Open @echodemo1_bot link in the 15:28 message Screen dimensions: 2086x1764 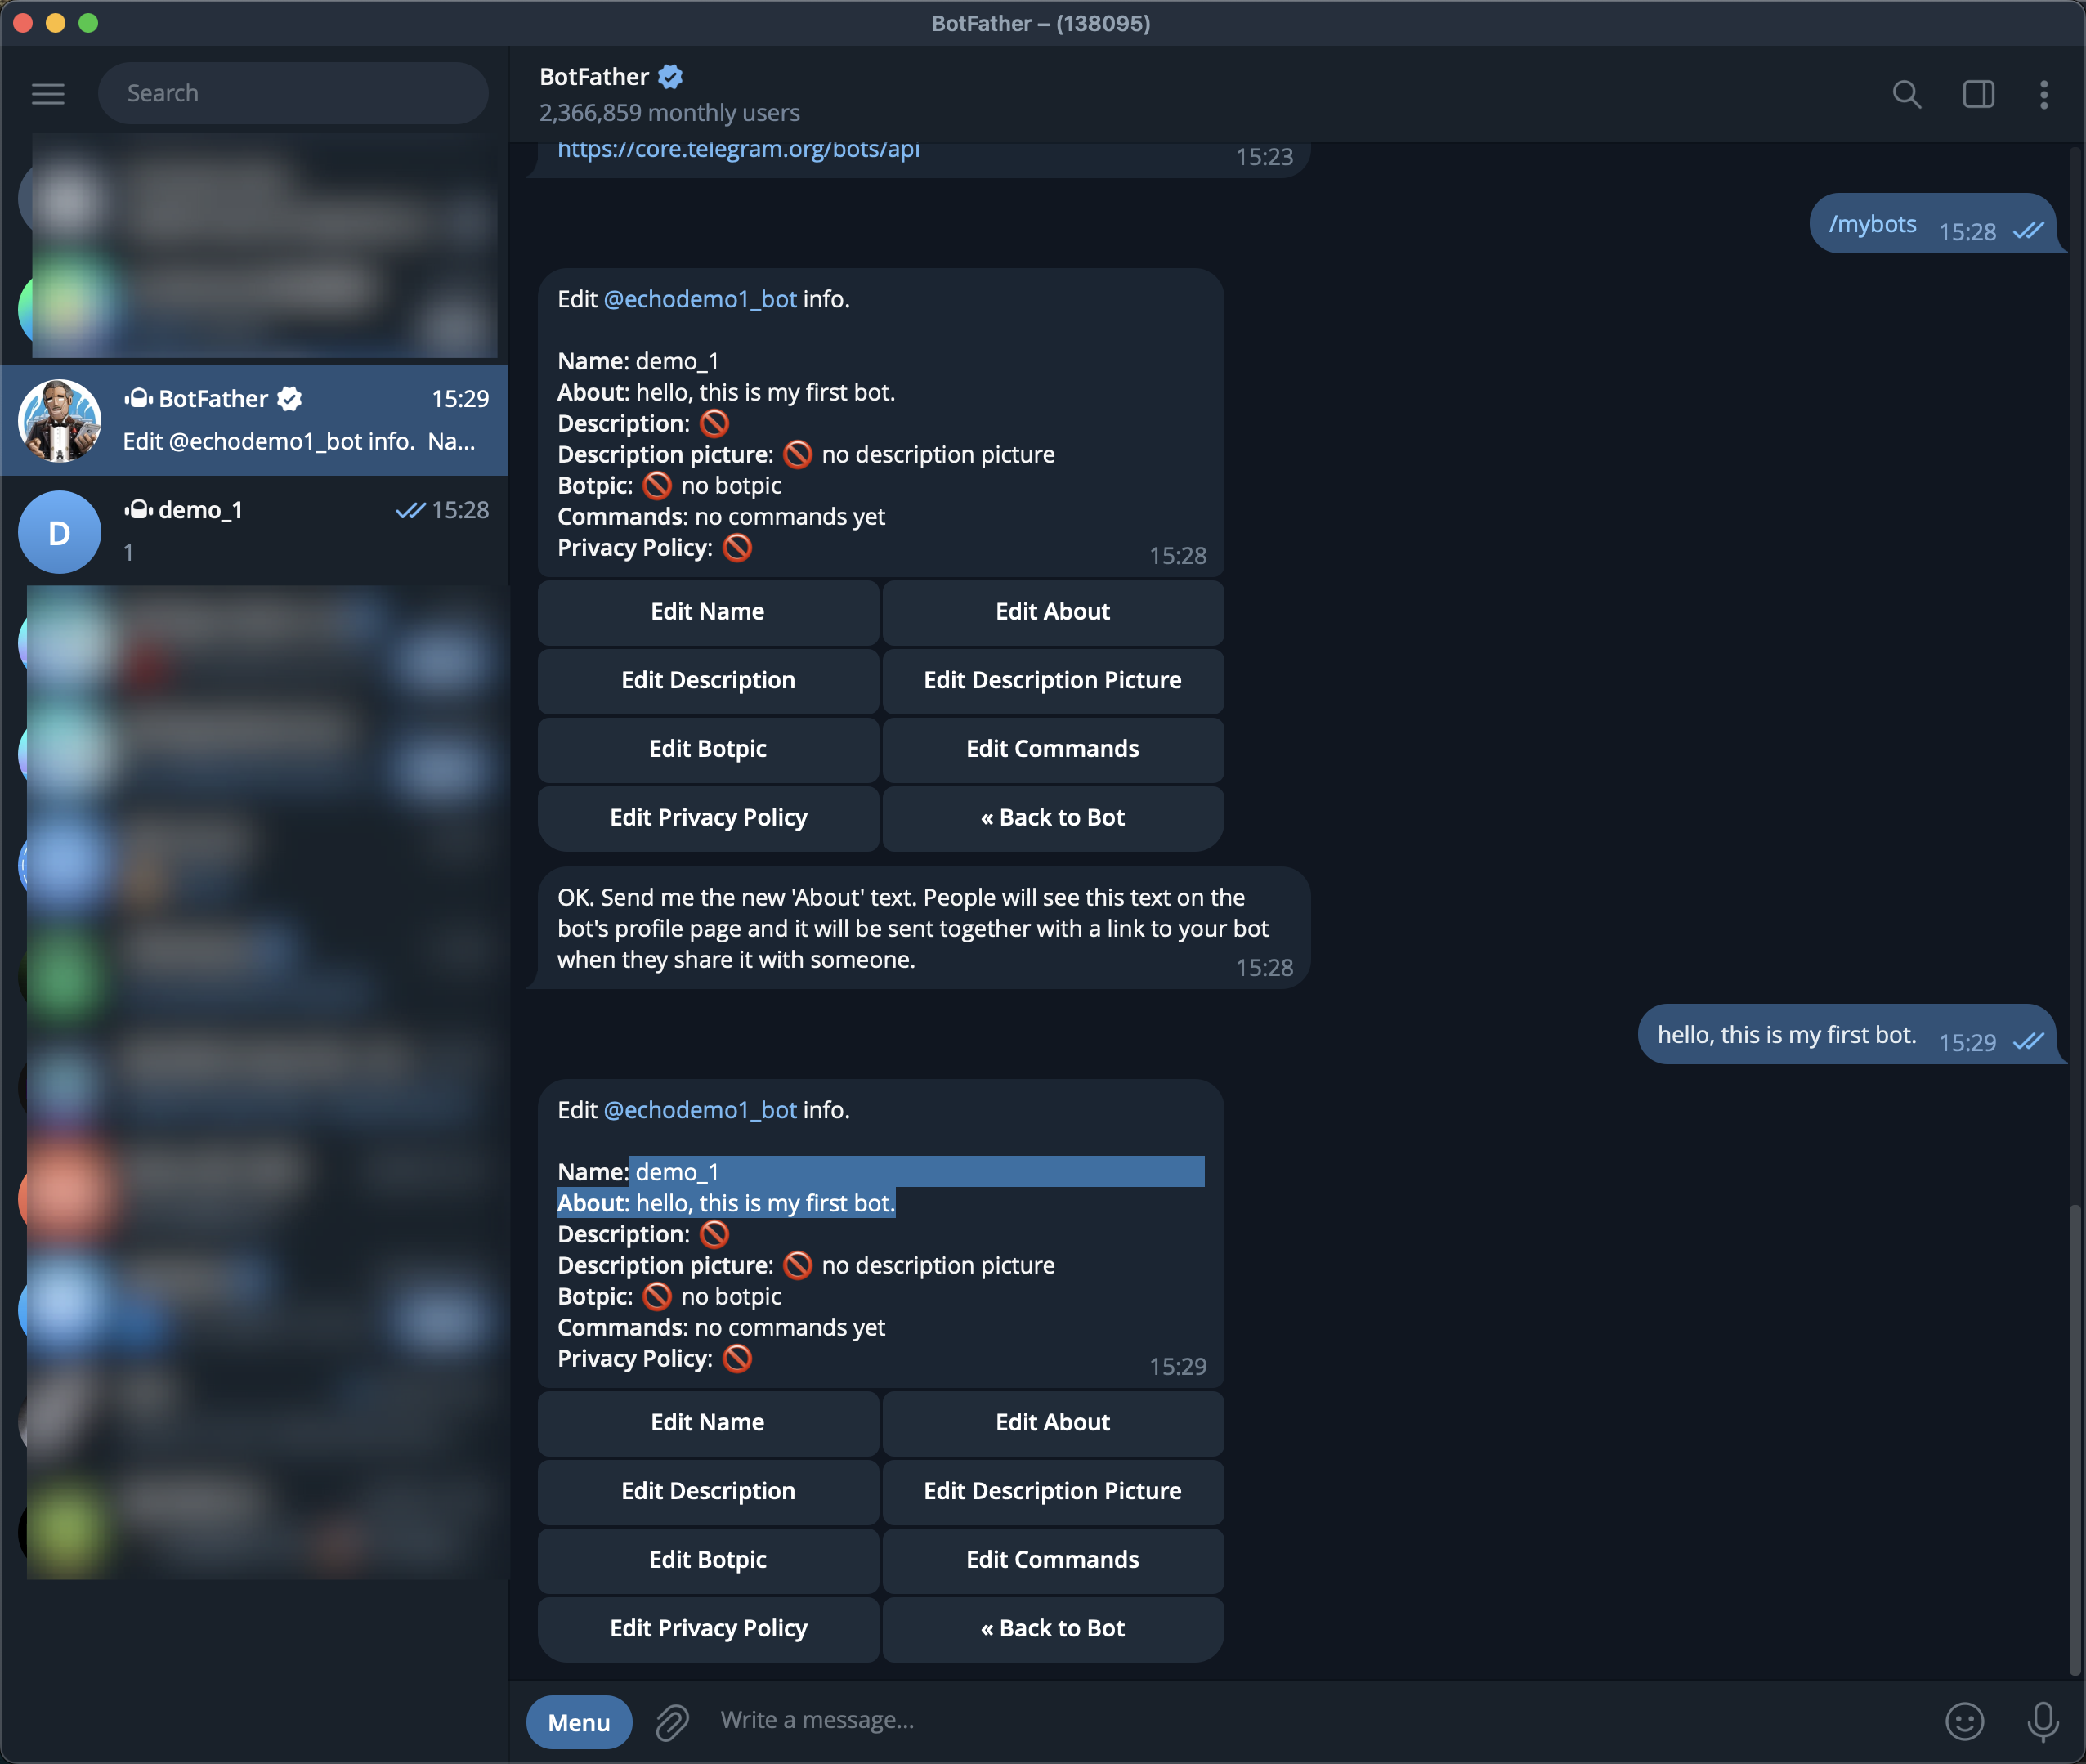coord(700,299)
